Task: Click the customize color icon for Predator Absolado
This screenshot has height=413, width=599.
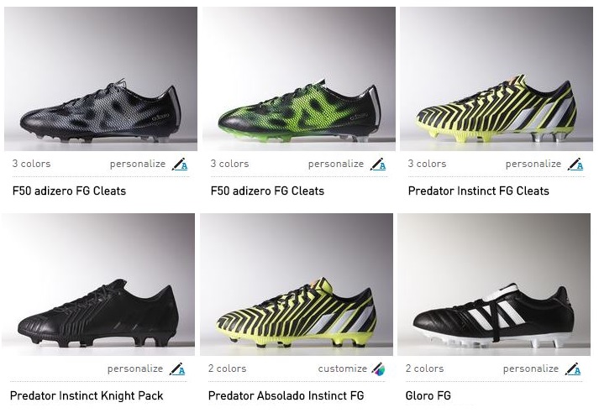Action: pyautogui.click(x=380, y=369)
